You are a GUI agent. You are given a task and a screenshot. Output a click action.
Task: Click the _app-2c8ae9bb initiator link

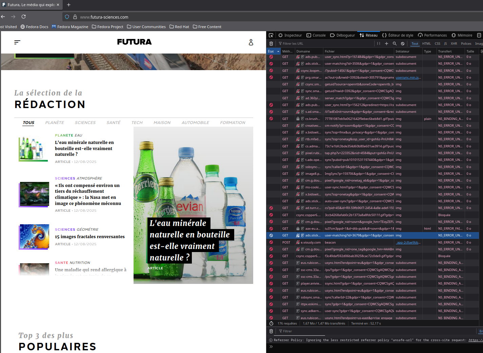pyautogui.click(x=408, y=242)
